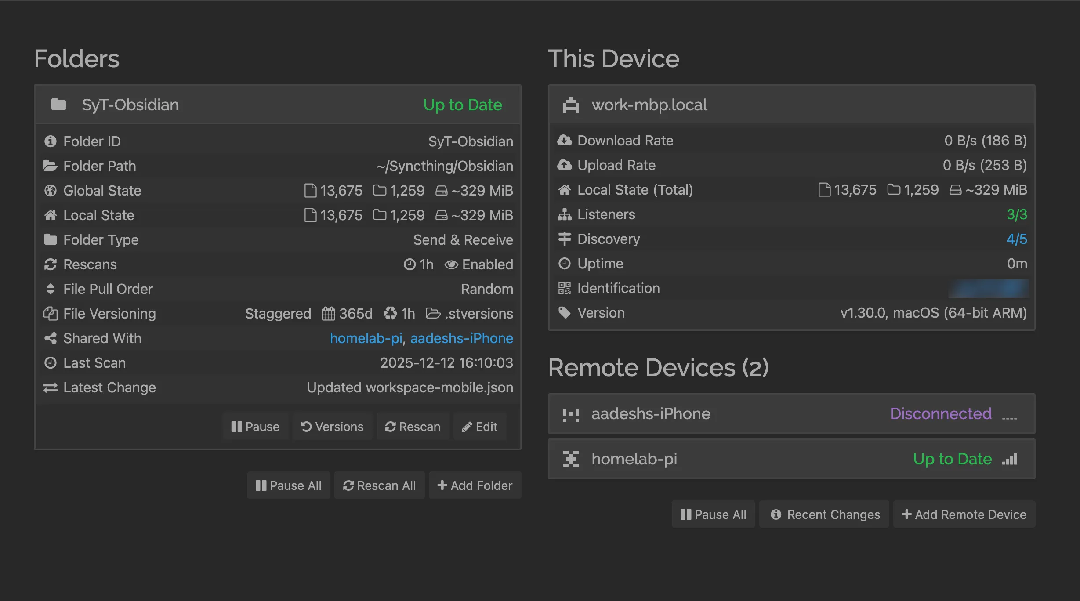Viewport: 1080px width, 601px height.
Task: Click the globe icon beside Global State
Action: pyautogui.click(x=50, y=190)
